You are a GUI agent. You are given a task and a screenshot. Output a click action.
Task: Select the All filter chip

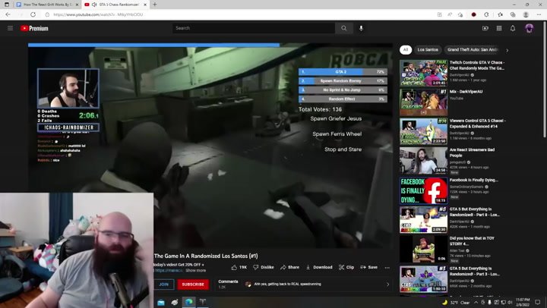pos(406,50)
